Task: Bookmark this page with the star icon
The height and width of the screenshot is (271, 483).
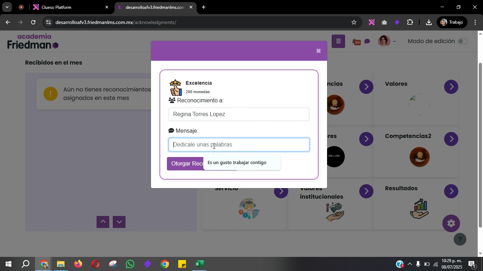Action: coord(354,22)
